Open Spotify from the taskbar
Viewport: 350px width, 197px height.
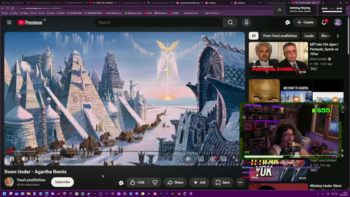pyautogui.click(x=83, y=194)
